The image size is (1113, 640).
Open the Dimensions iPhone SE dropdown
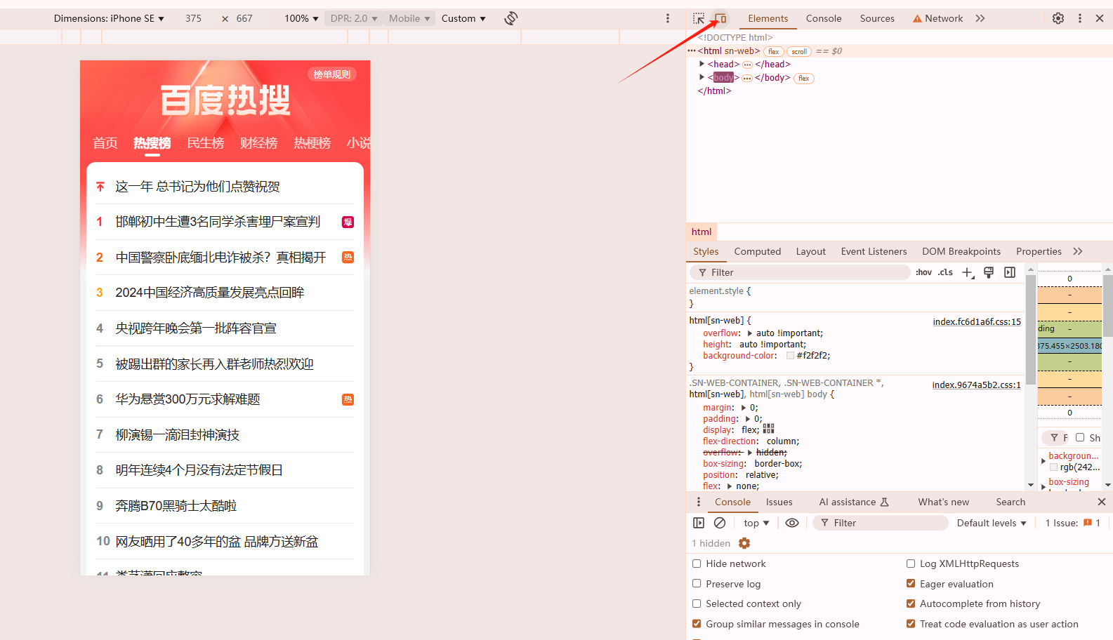click(x=109, y=18)
